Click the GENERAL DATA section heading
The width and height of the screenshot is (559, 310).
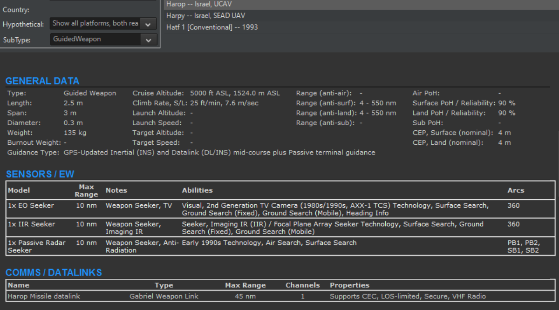[42, 81]
